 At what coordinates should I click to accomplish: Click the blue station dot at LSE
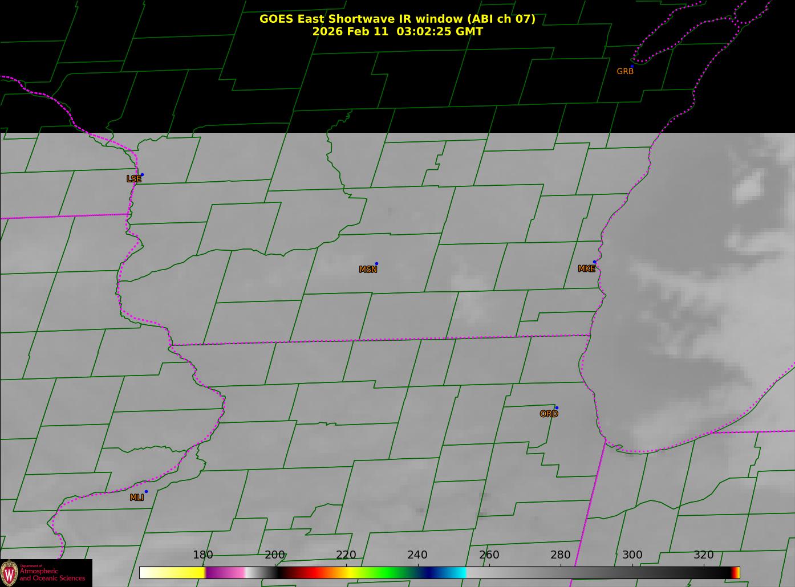point(142,175)
